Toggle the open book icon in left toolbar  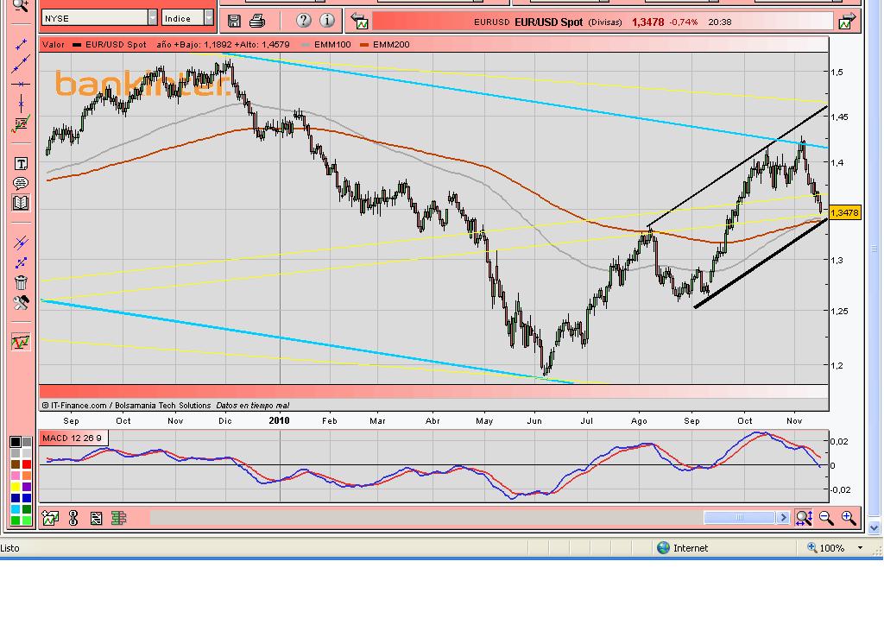[21, 204]
